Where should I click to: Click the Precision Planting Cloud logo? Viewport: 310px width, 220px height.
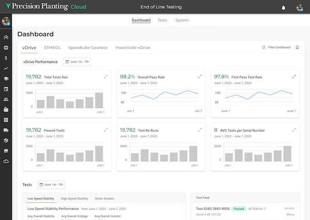click(45, 7)
